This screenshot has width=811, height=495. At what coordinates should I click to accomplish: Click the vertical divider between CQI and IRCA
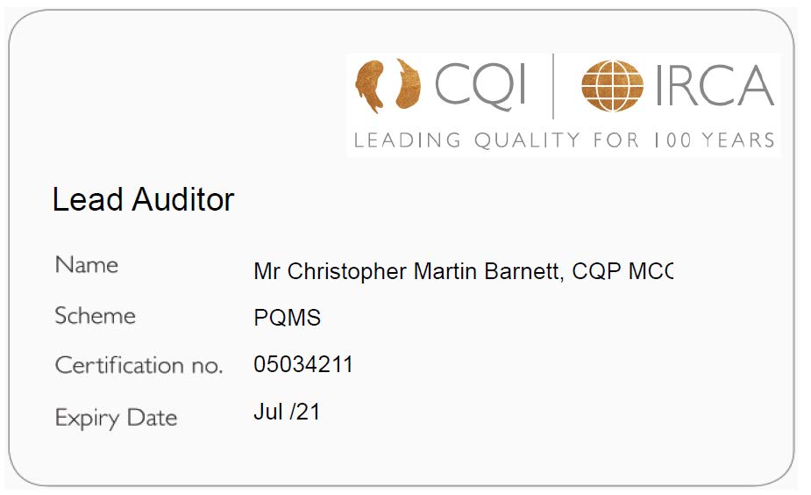(553, 86)
